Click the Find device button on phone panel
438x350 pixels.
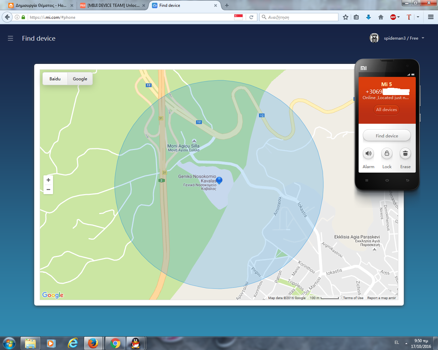pos(387,136)
